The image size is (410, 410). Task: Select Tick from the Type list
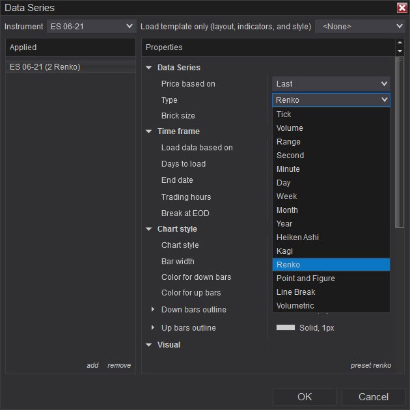(x=331, y=115)
